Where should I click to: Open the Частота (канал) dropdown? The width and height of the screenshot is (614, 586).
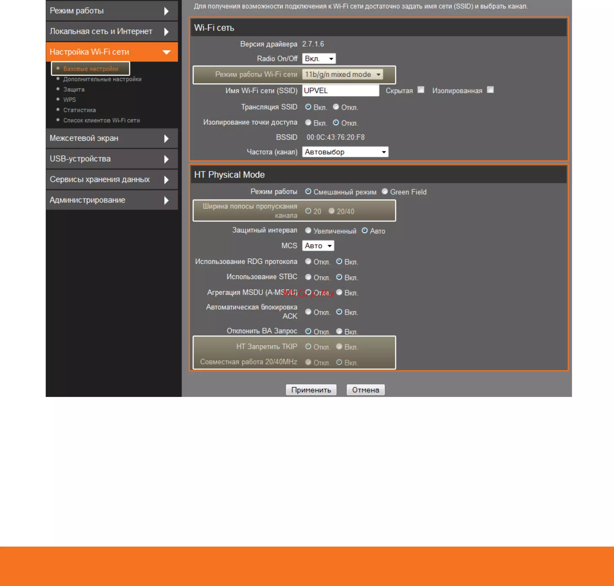coord(345,152)
